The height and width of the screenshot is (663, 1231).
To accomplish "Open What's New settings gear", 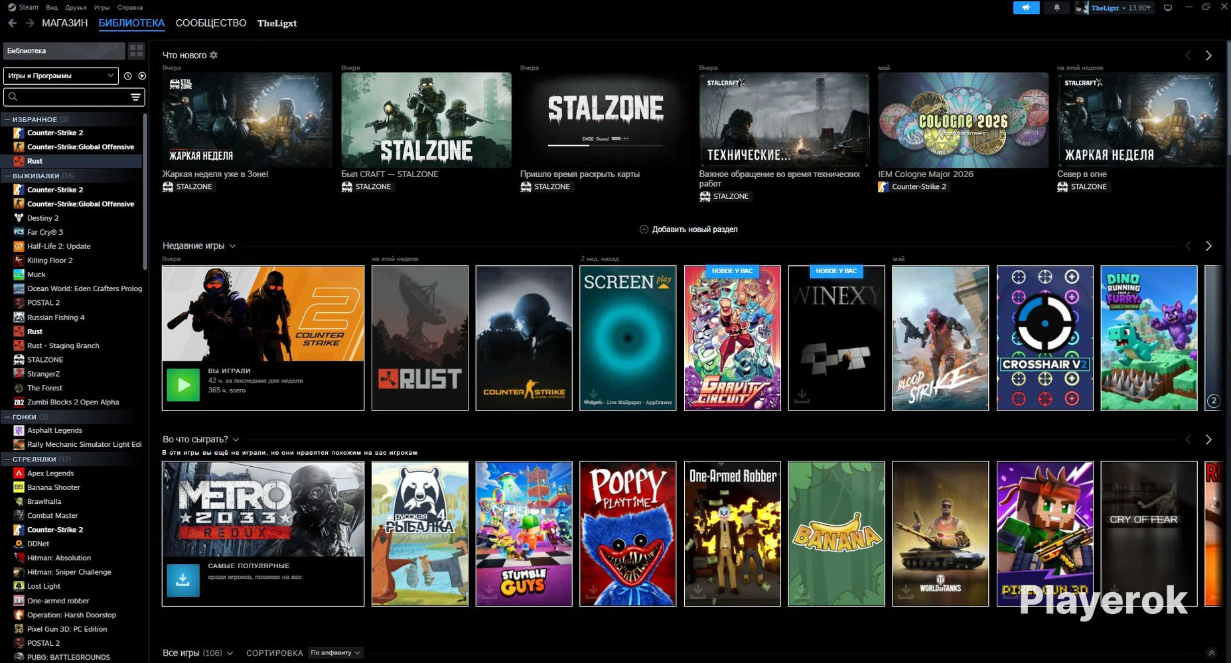I will [214, 55].
